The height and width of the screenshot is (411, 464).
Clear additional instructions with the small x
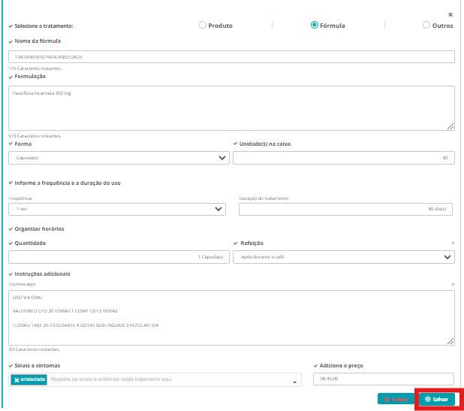tap(453, 285)
